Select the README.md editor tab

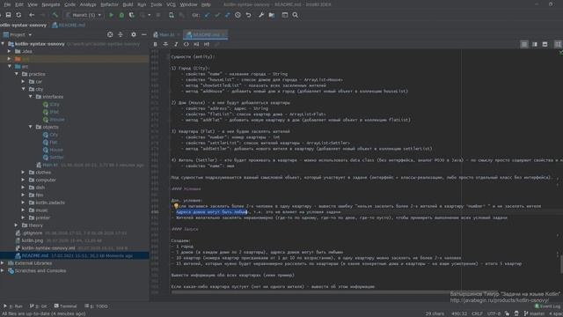coord(206,34)
